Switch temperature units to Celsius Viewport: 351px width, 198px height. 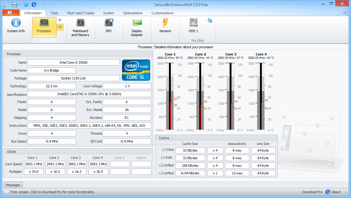click(60, 27)
